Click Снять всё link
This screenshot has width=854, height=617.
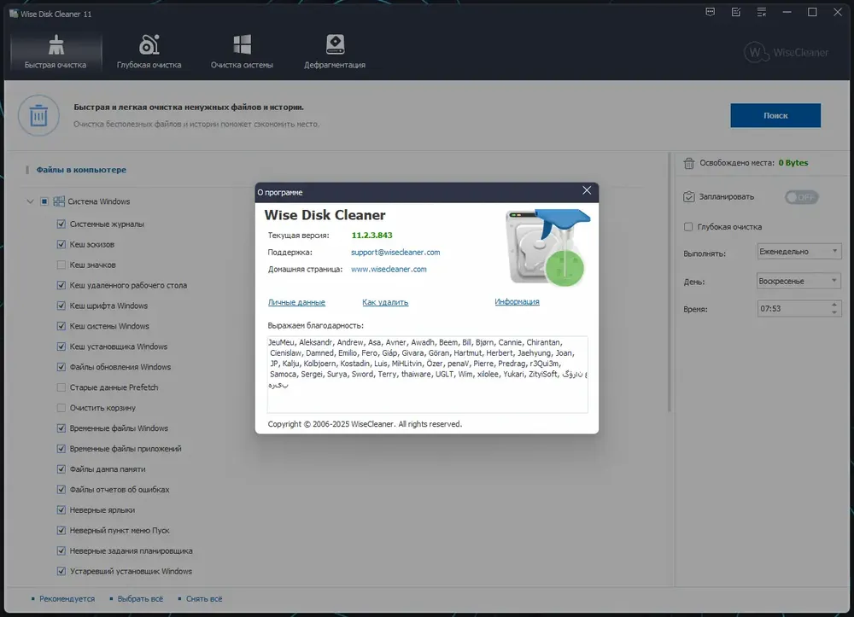pyautogui.click(x=204, y=598)
